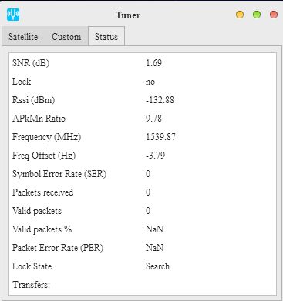Screen dimensions: 283x301
Task: Switch to the Satellite tab
Action: [x=23, y=37]
